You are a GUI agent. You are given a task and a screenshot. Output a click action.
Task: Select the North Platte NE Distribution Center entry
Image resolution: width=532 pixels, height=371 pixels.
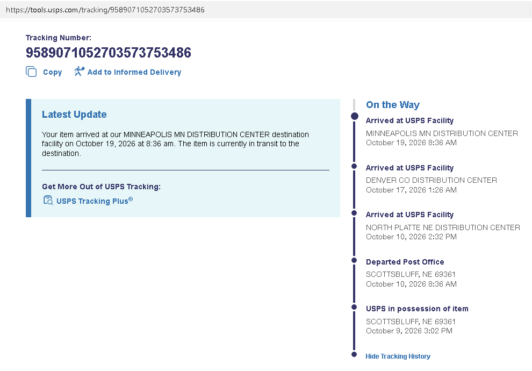443,227
